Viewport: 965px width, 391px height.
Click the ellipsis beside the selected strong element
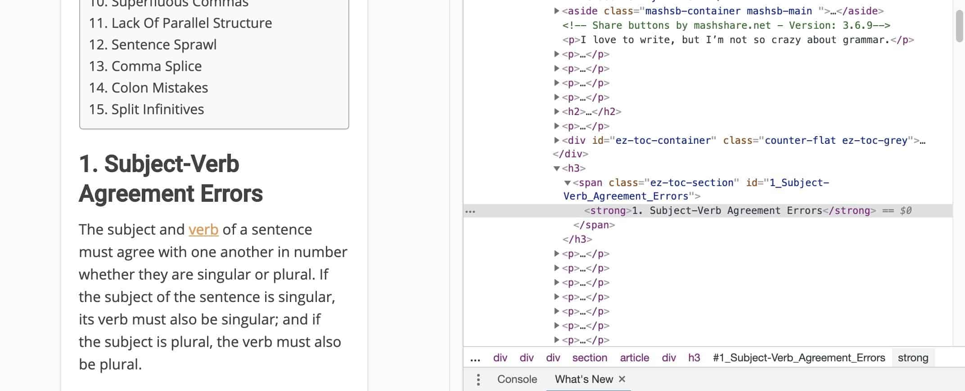pyautogui.click(x=470, y=211)
